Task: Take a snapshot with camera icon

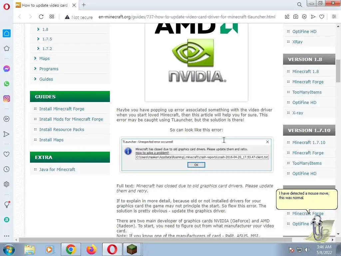Action: [x=296, y=17]
